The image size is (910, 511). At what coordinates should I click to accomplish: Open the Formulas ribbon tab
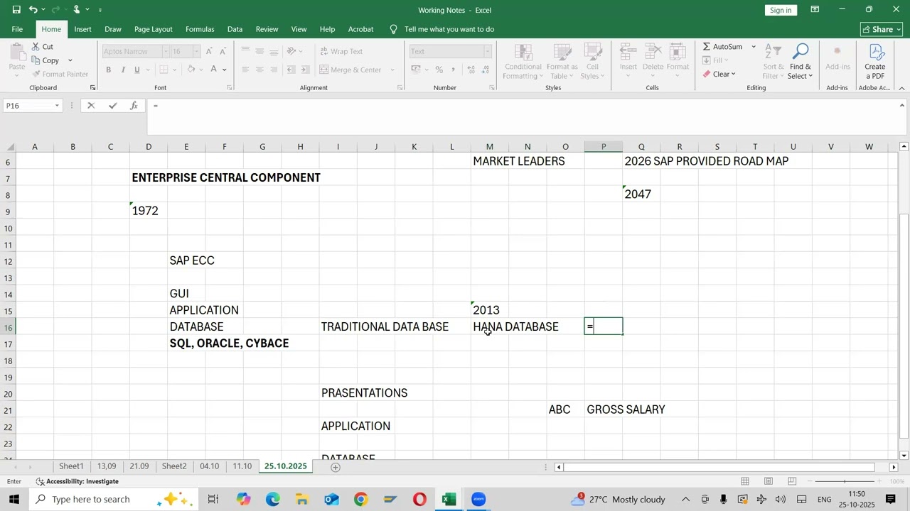point(200,29)
